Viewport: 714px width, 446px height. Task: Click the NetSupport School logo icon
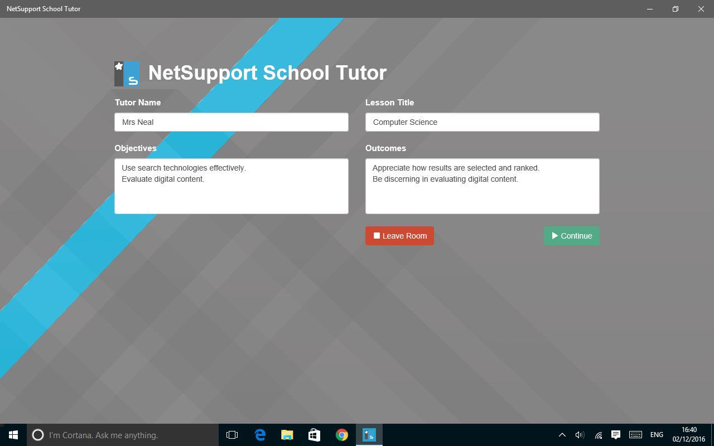point(127,74)
